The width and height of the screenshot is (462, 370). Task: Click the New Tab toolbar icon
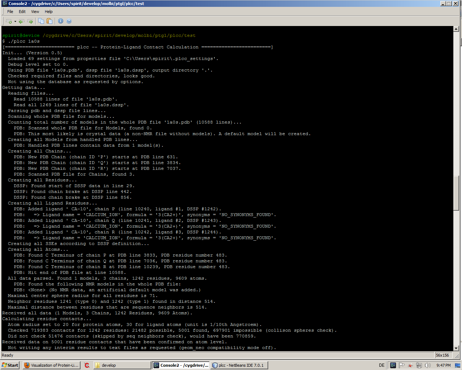[x=9, y=21]
